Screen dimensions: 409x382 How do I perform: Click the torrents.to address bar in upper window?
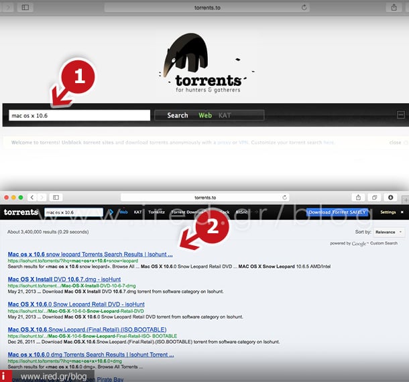coord(207,7)
